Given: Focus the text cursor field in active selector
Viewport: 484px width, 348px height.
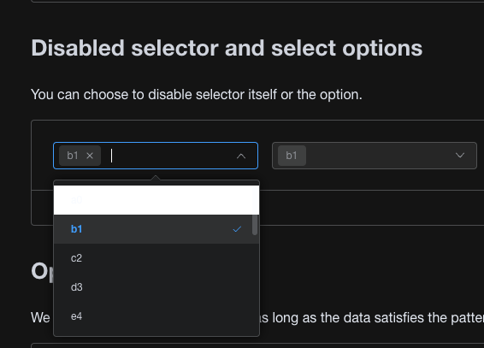Looking at the screenshot, I should (170, 156).
